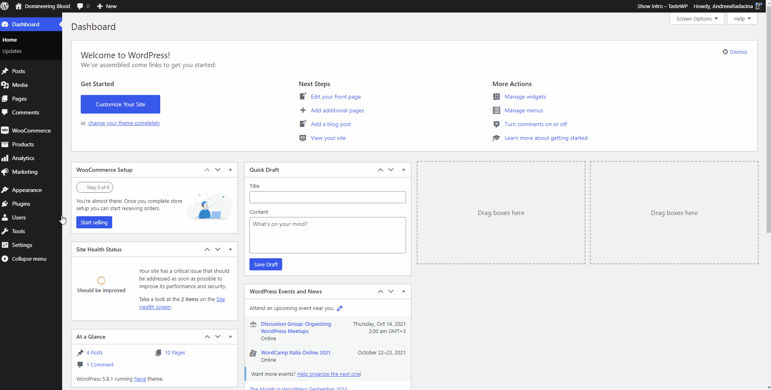Click the Edit your front page icon
771x390 pixels.
coord(303,96)
